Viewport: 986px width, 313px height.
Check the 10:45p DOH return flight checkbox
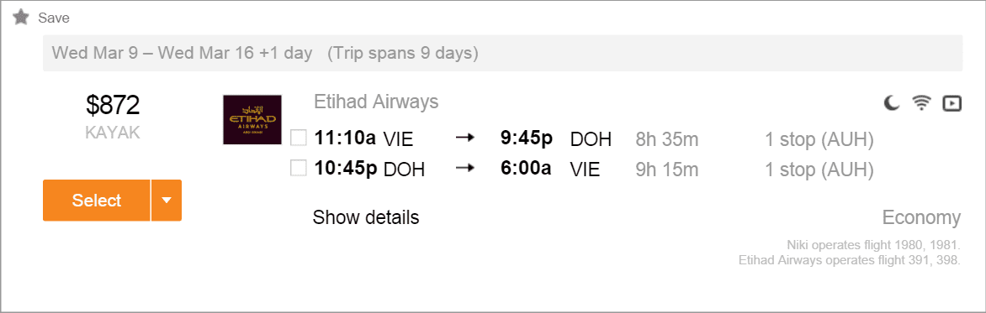coord(299,168)
